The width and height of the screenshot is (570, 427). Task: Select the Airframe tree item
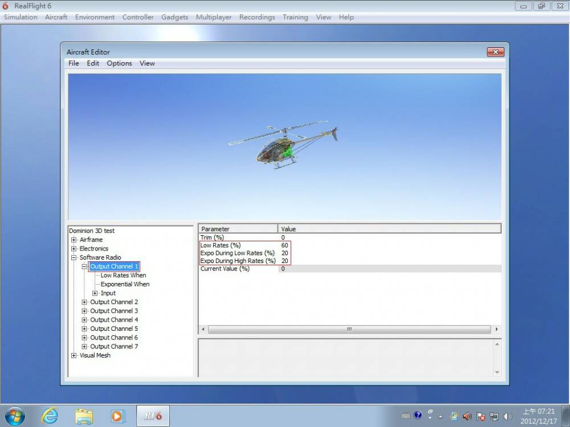[91, 240]
